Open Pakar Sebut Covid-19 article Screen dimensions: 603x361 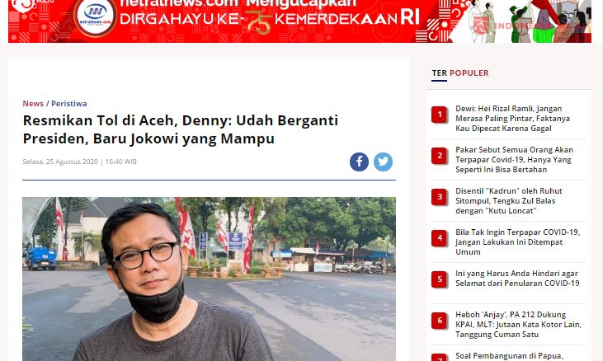pyautogui.click(x=514, y=159)
